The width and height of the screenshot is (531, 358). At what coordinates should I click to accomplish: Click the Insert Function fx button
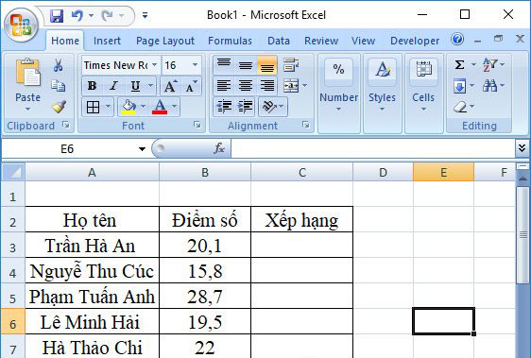click(x=219, y=148)
